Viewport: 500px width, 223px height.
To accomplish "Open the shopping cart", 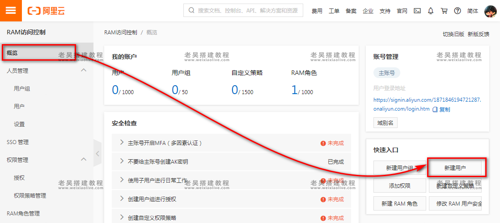I will [444, 11].
